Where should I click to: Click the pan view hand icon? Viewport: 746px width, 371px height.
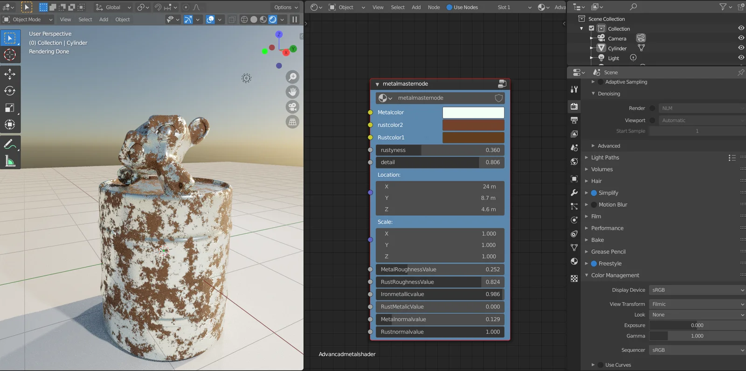click(x=292, y=92)
